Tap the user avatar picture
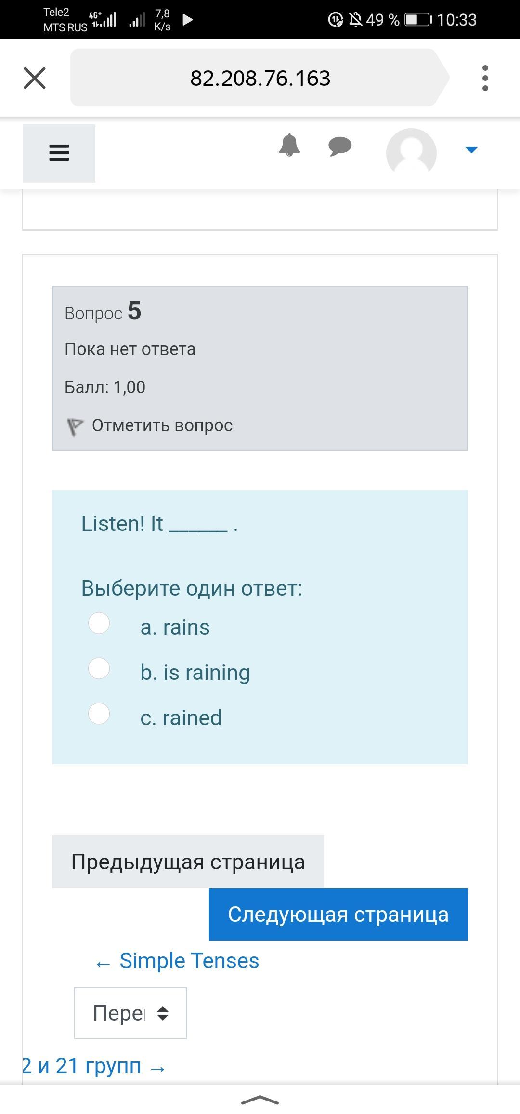The height and width of the screenshot is (1114, 520). [x=411, y=153]
